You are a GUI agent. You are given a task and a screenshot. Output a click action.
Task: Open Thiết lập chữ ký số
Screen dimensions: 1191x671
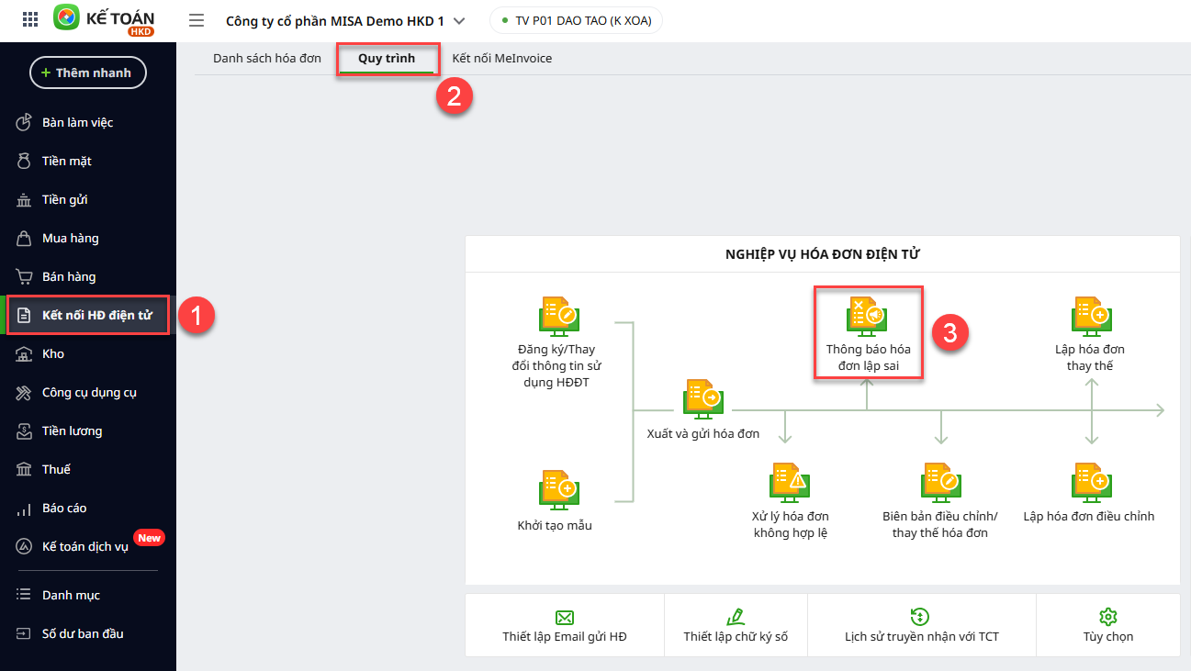coord(736,626)
